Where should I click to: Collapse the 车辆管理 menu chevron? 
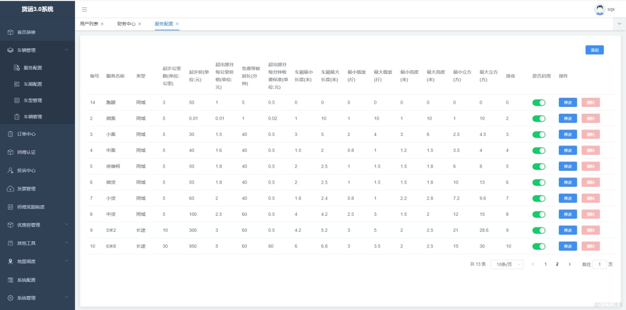coord(67,50)
